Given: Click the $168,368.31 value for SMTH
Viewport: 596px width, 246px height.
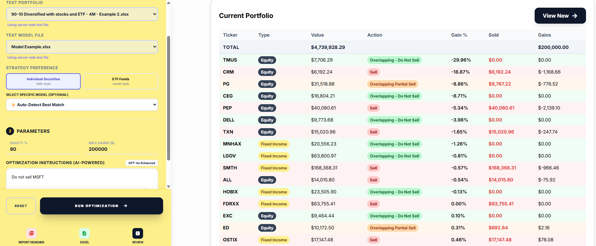Looking at the screenshot, I should click(324, 168).
